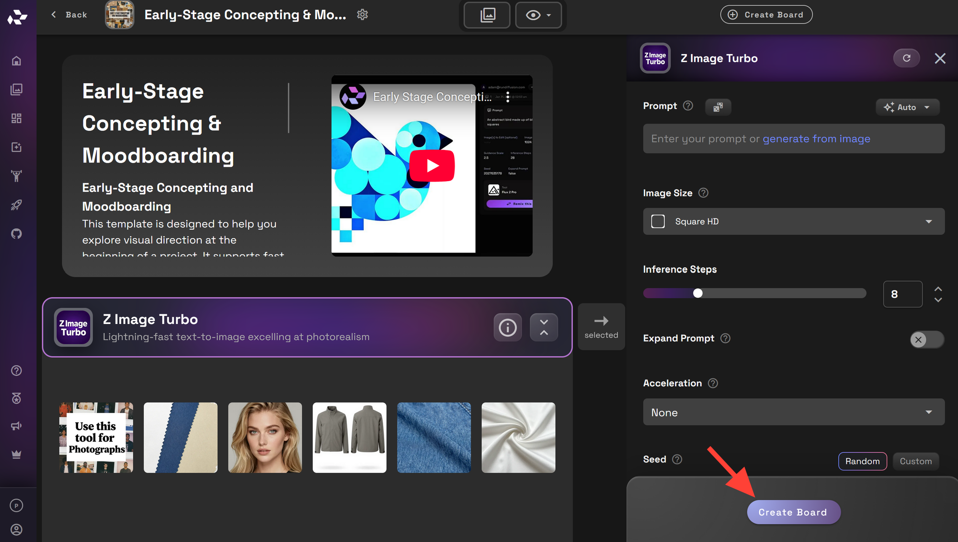The height and width of the screenshot is (542, 958).
Task: Open the image gallery view button
Action: 487,15
